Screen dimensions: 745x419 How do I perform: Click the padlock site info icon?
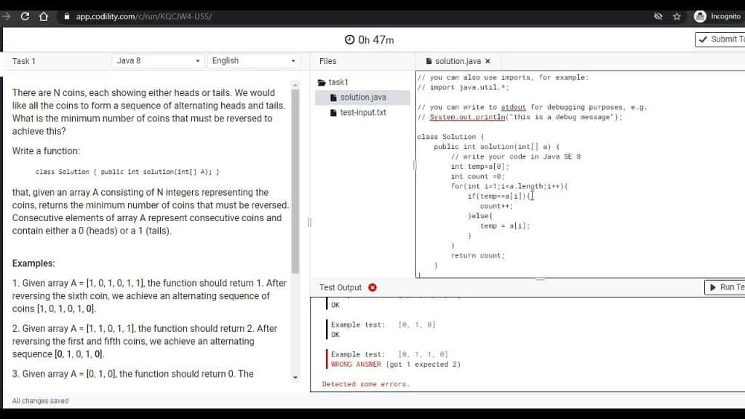pyautogui.click(x=66, y=16)
